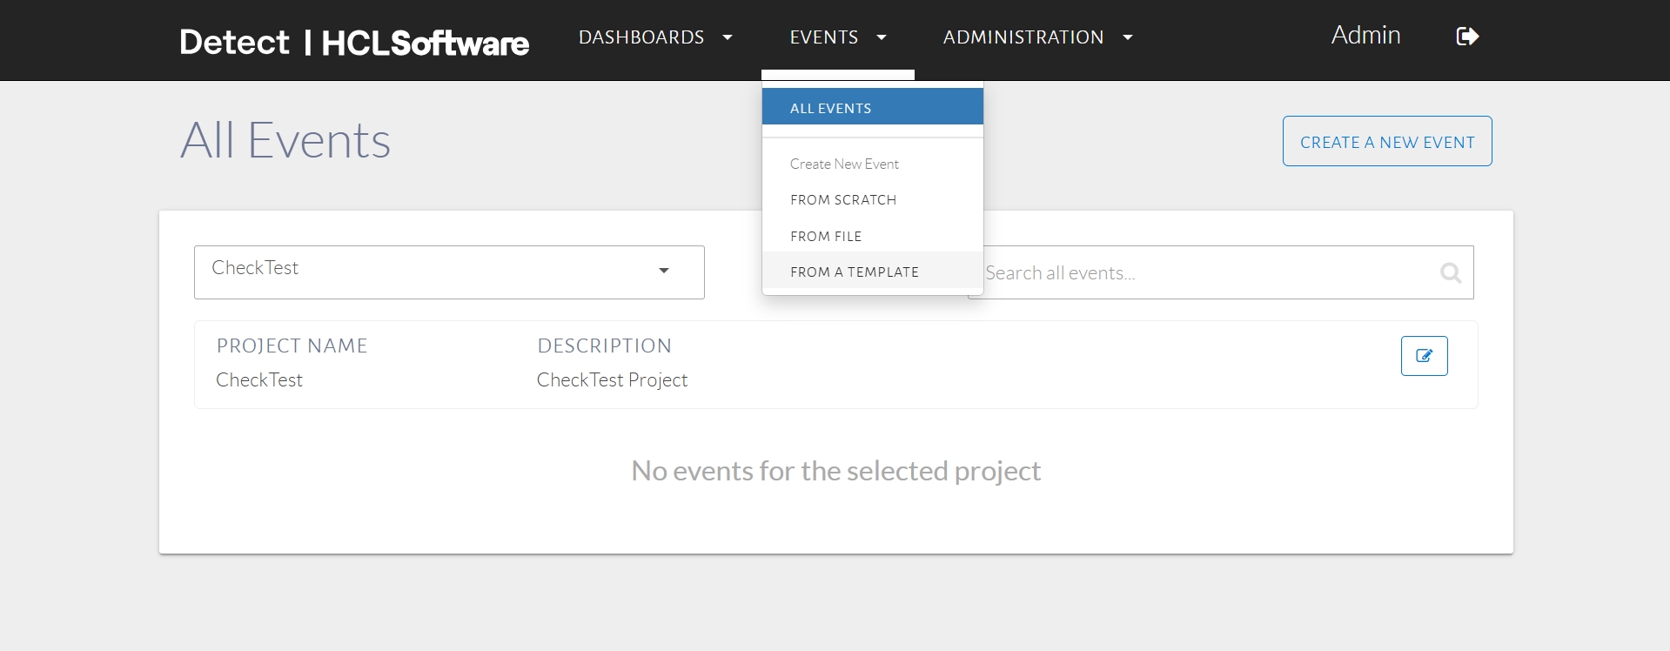This screenshot has height=651, width=1670.
Task: Click the Admin user name
Action: 1365,36
